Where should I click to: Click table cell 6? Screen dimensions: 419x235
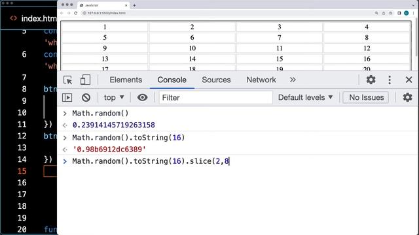[x=192, y=38]
